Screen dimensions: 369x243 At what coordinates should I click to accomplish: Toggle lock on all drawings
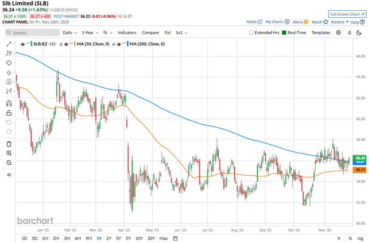[x=9, y=113]
